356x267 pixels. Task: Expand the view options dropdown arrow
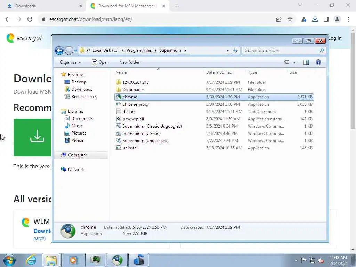pos(294,62)
